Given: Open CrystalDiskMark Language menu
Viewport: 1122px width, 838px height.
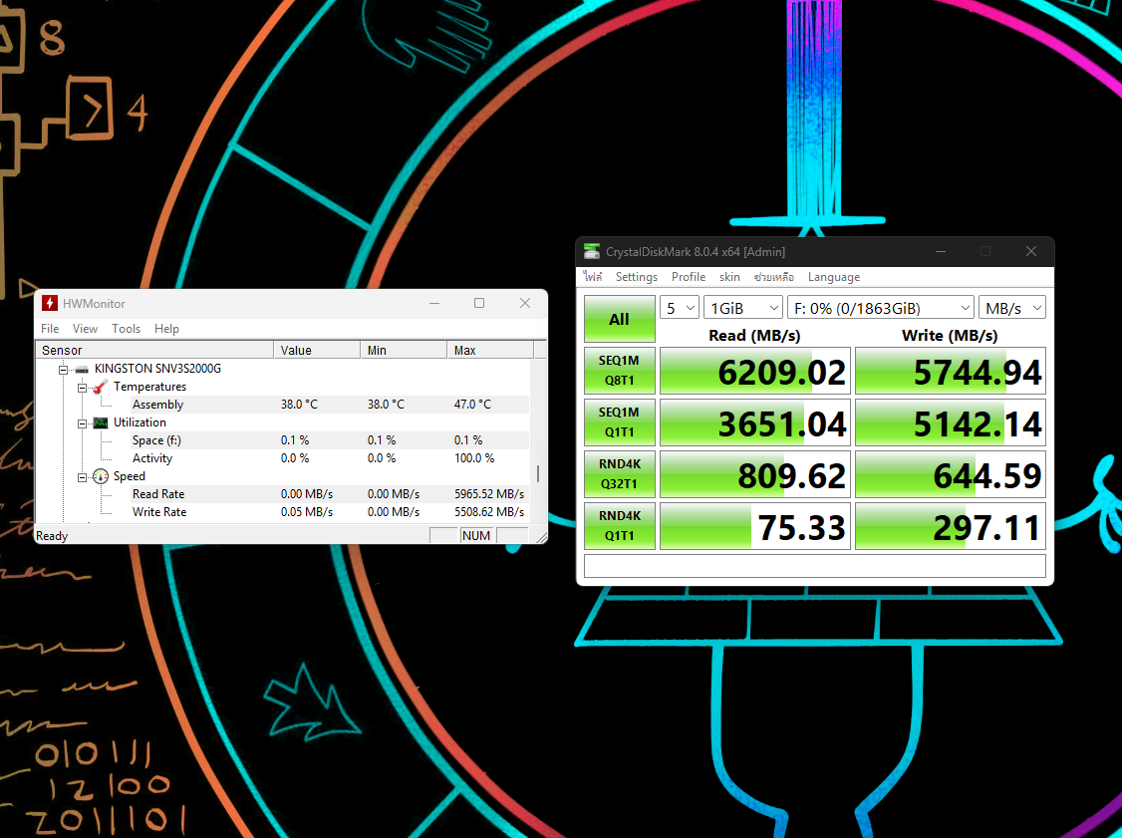Looking at the screenshot, I should click(834, 277).
